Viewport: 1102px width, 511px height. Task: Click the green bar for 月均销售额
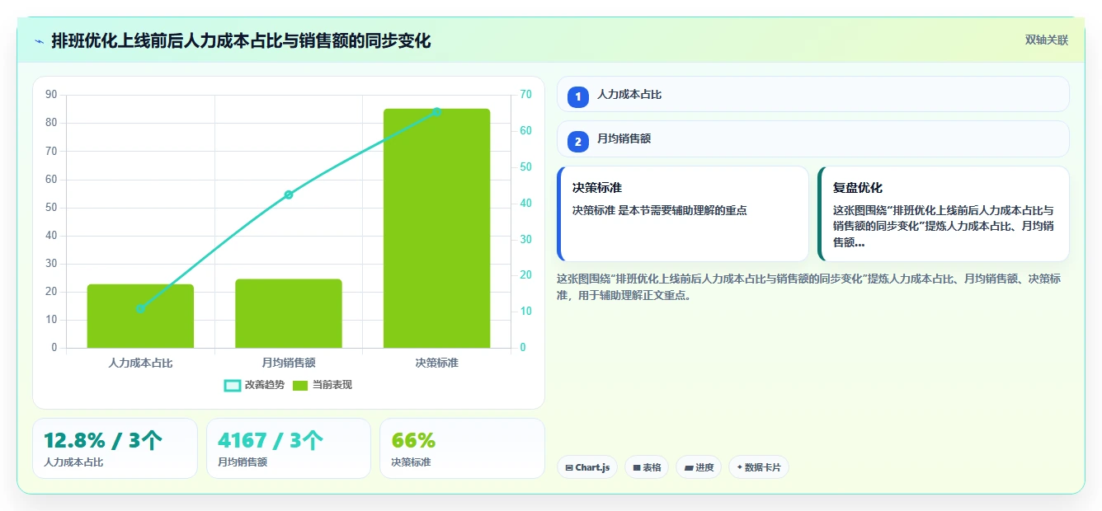click(289, 313)
